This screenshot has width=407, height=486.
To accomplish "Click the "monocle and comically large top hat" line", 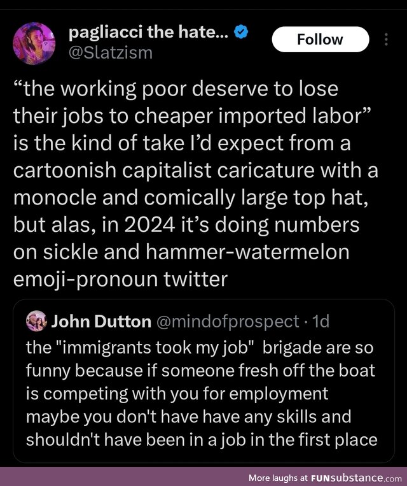I will tap(191, 197).
